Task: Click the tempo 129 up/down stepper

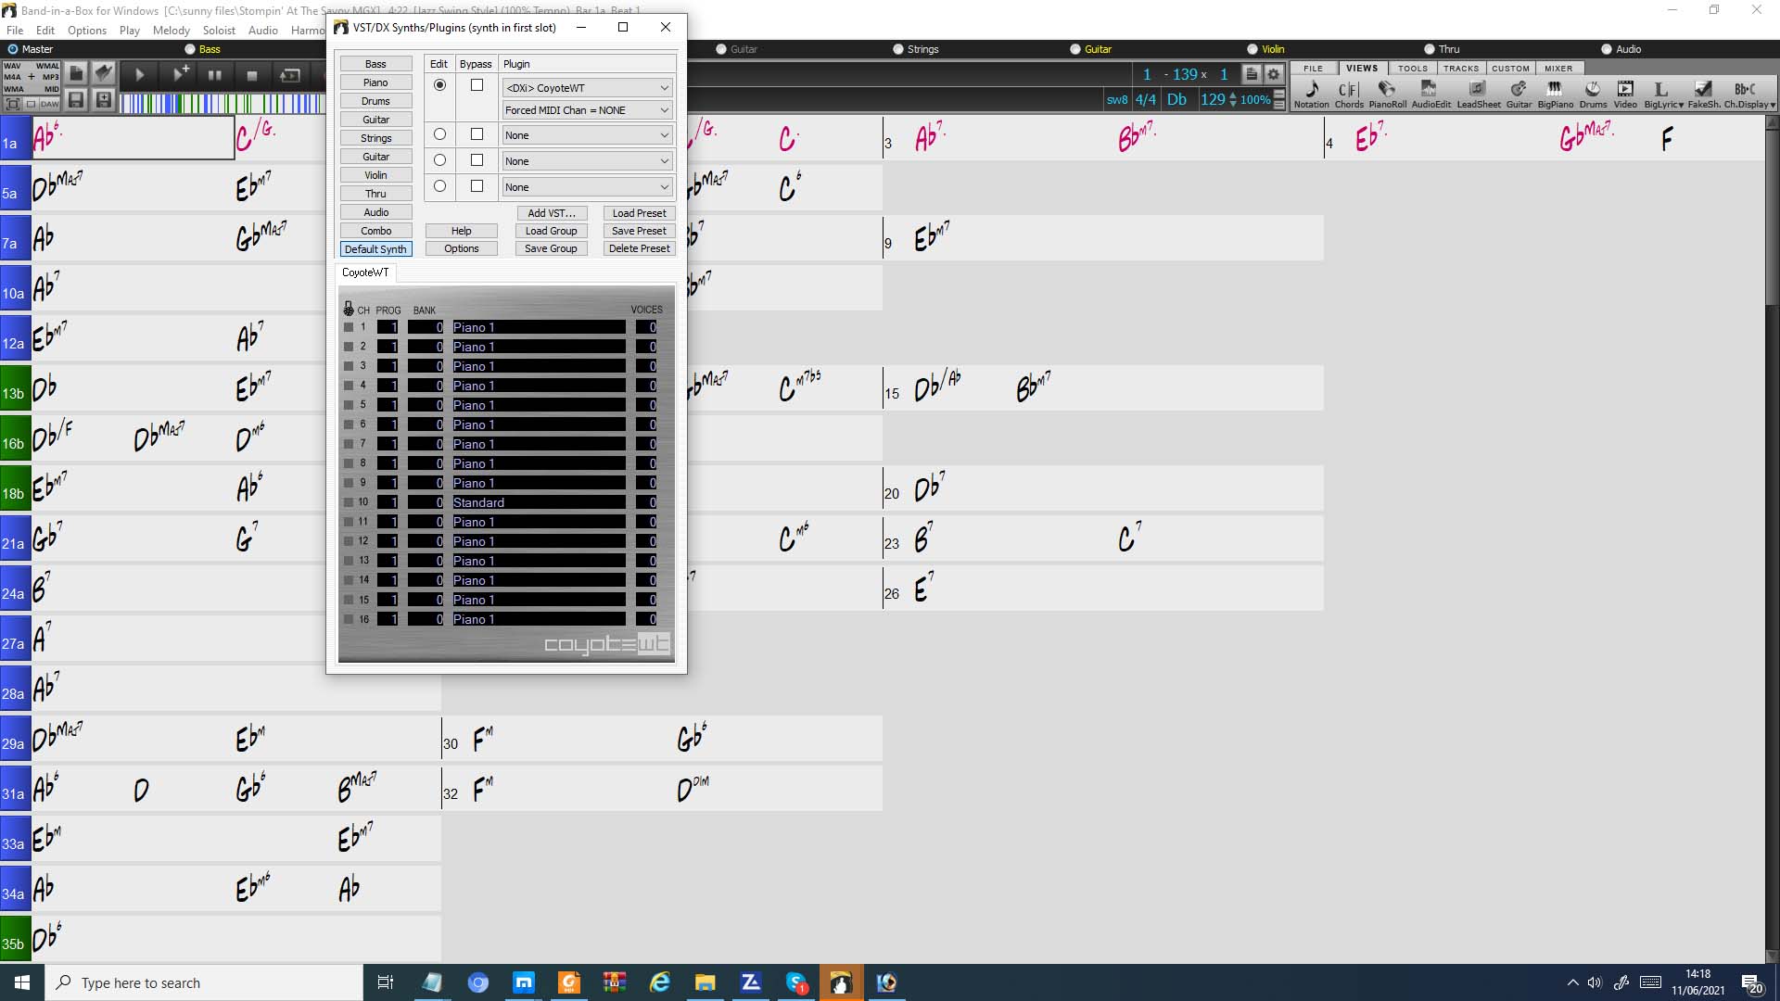Action: tap(1232, 99)
